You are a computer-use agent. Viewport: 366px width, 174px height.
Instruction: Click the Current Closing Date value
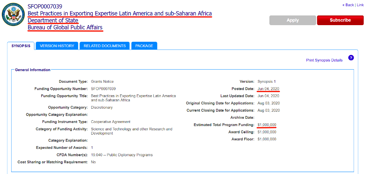pyautogui.click(x=269, y=110)
